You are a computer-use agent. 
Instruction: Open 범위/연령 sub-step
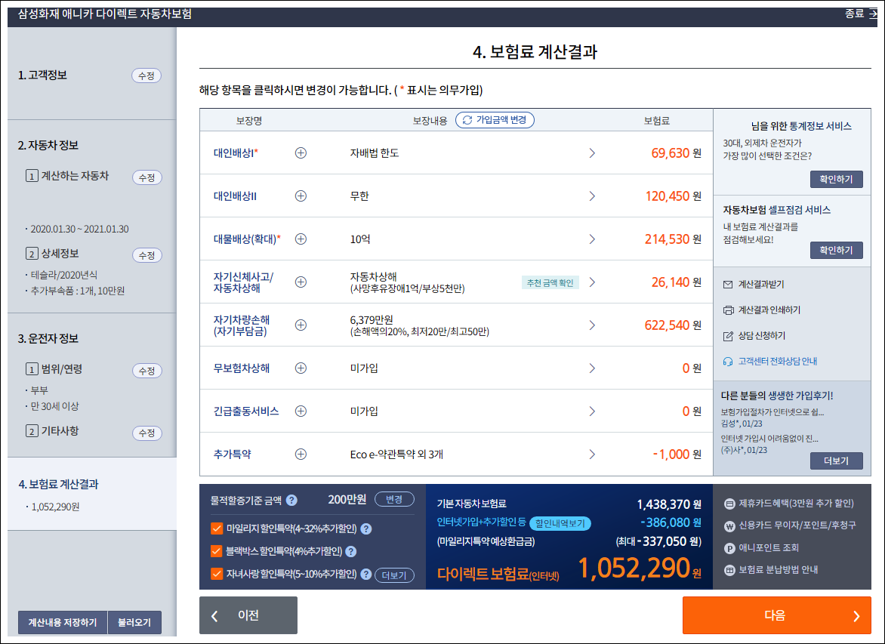click(54, 368)
